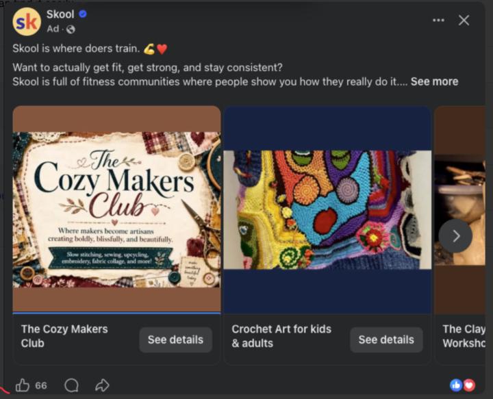Click The Clay Workshop card title
Viewport: 493px width, 399px height.
(464, 336)
